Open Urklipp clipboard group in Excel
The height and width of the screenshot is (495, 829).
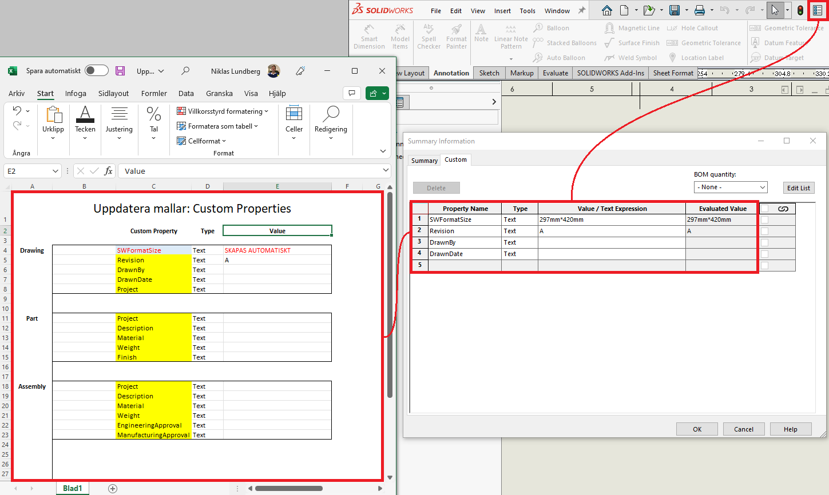tap(53, 123)
